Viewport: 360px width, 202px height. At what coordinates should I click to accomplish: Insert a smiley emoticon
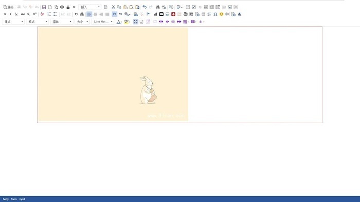tap(221, 14)
